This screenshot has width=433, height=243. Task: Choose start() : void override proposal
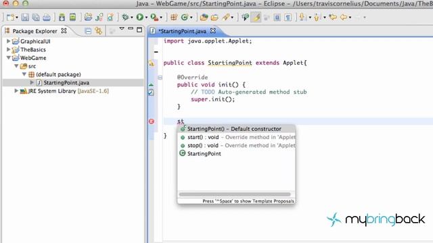(236, 137)
